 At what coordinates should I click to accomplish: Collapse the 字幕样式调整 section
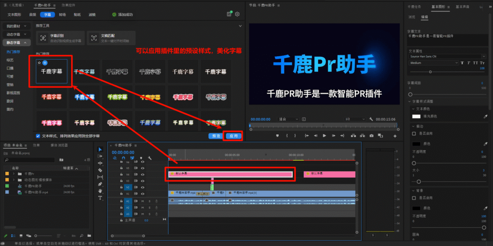tap(410, 102)
